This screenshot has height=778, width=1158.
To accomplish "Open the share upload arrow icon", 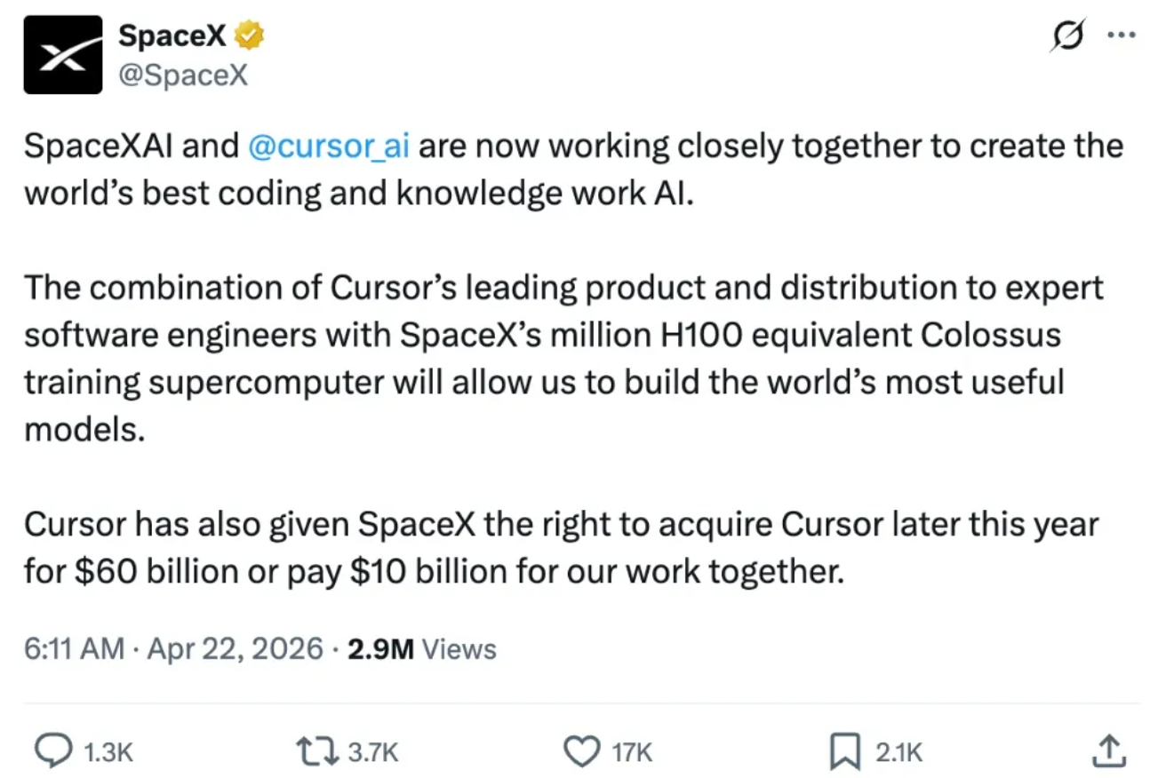I will tap(1109, 752).
